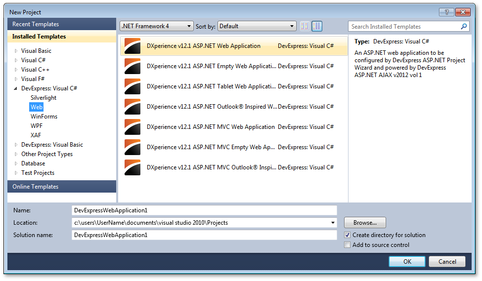Open the Sort by Default dropdown

[257, 26]
